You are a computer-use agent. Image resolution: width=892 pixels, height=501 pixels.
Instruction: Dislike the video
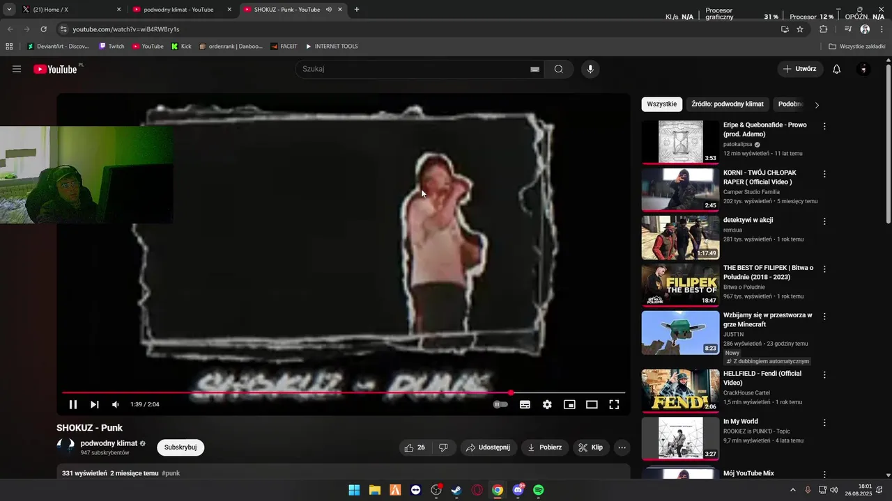(444, 447)
